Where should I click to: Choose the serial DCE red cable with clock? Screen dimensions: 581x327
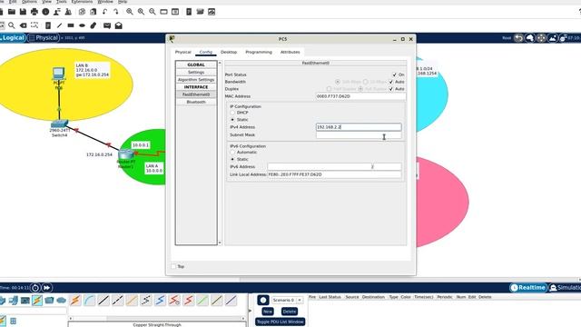(174, 300)
